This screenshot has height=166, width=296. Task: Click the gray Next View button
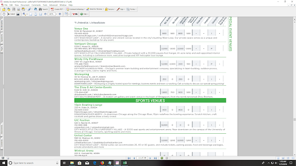(166, 158)
